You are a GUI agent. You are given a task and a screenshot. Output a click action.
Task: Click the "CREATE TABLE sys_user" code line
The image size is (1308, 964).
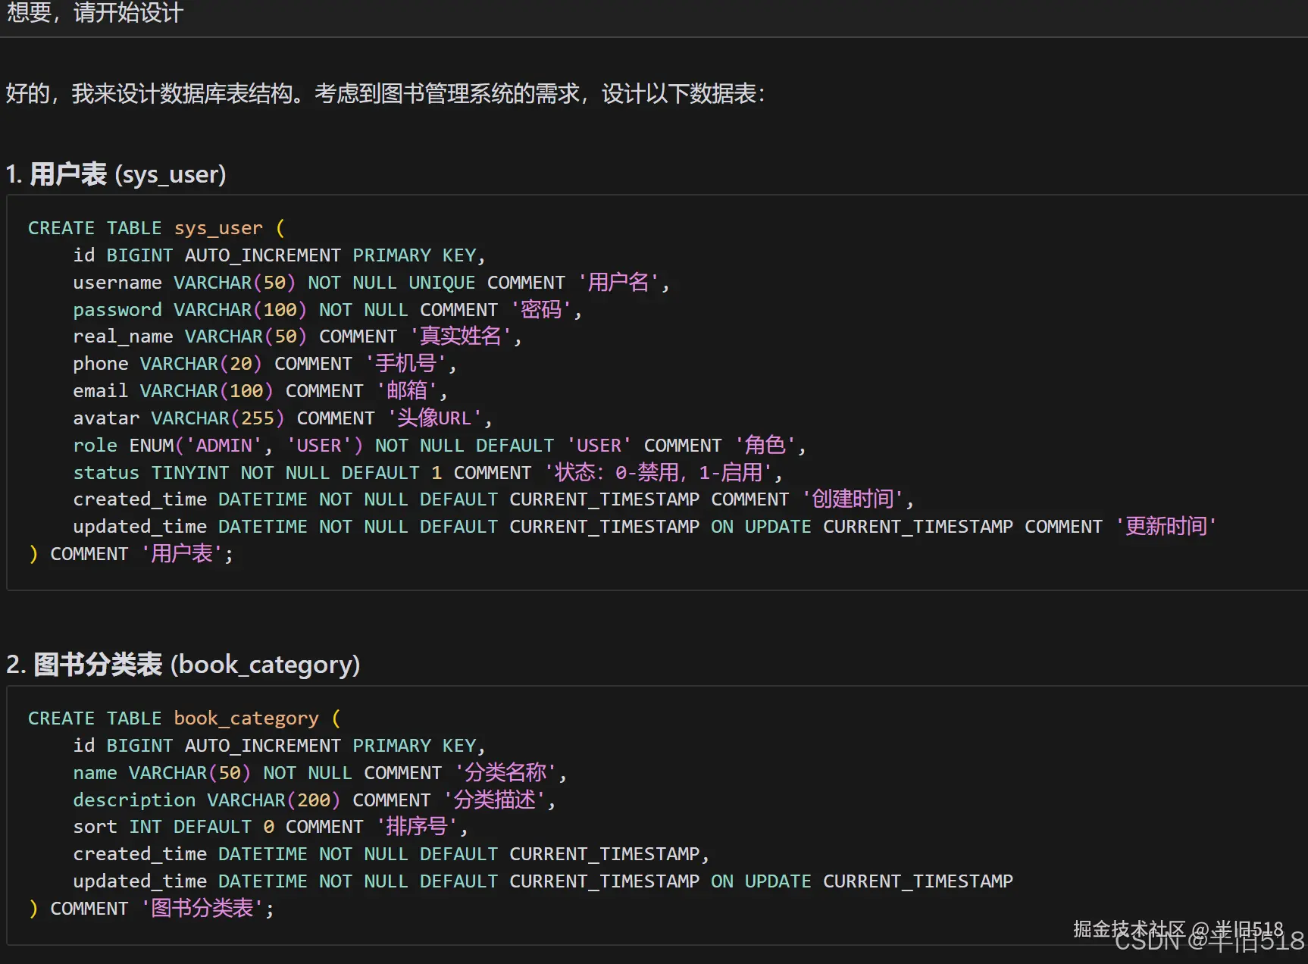(x=156, y=228)
